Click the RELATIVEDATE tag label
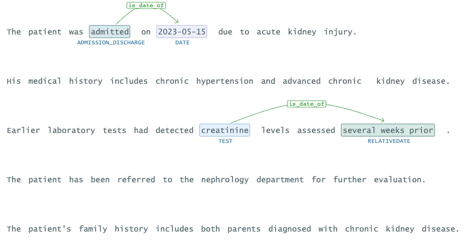The image size is (465, 245). [389, 141]
